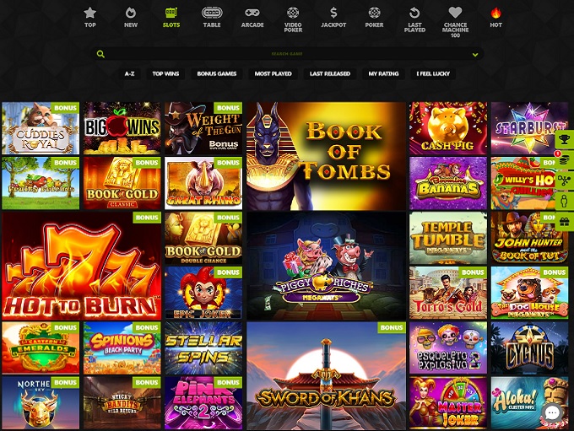Open Last Played history icon

click(414, 13)
